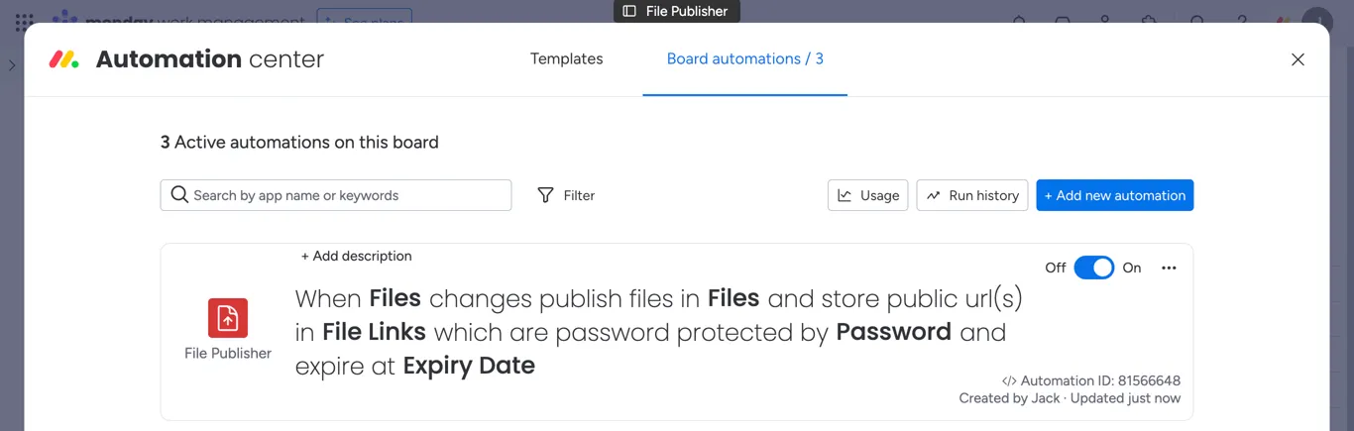Expand the left sidebar chevron

12,65
